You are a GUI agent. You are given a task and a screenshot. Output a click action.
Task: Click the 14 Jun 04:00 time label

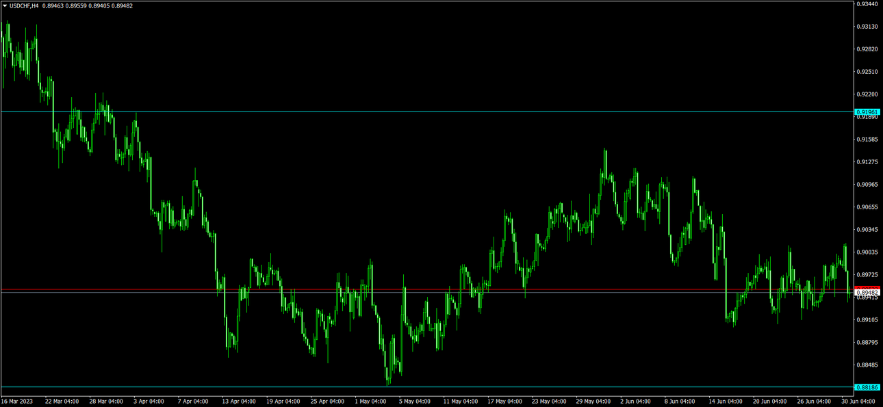(726, 402)
